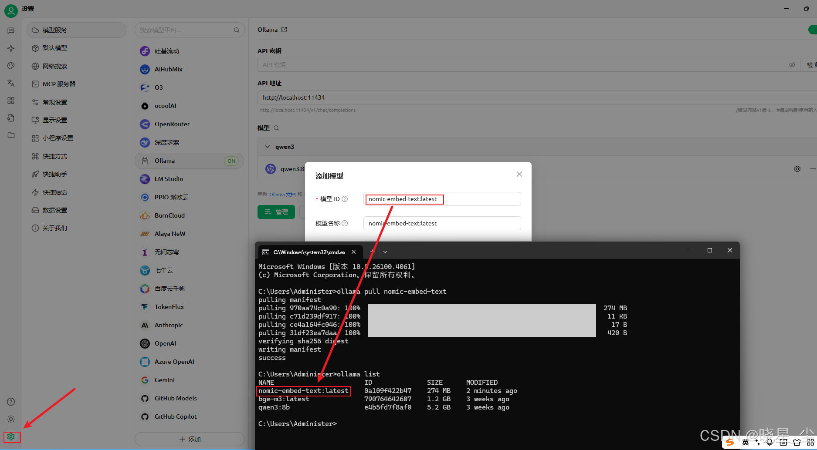Open the knowledge base icon in sidebar

coord(11,118)
